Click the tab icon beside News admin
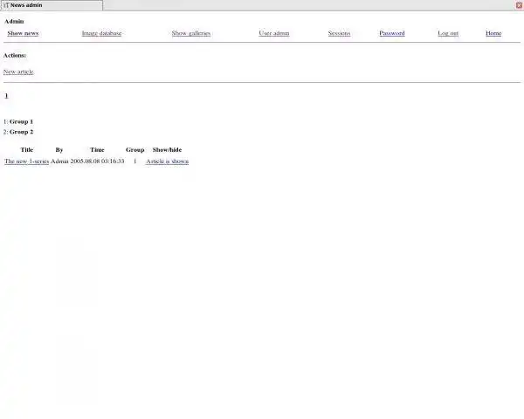Screen dimensions: 524x419 point(6,5)
